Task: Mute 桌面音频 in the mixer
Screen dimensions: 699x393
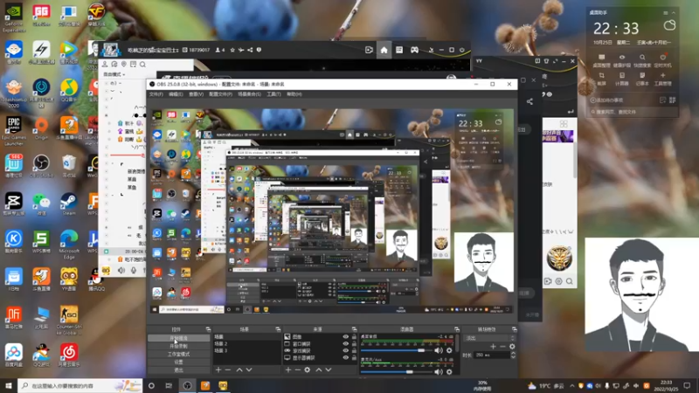Action: [x=439, y=351]
